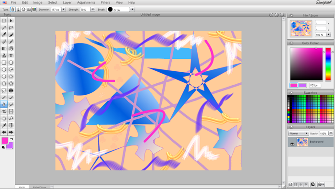Collapse the Swatches panel
Image resolution: width=335 pixels, height=189 pixels.
(291, 93)
